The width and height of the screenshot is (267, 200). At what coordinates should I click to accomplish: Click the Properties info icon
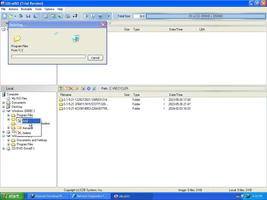pos(93,16)
